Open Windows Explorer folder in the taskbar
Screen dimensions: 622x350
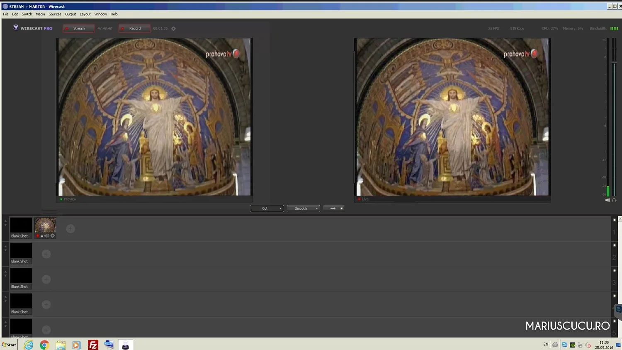pos(61,345)
